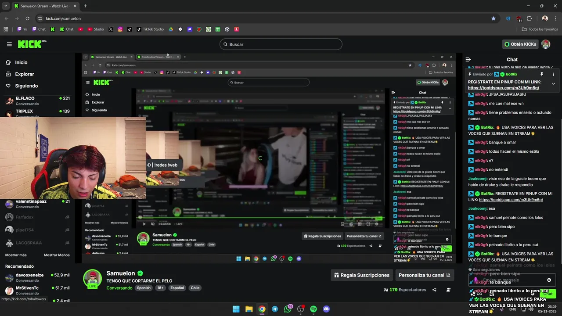The height and width of the screenshot is (316, 562).
Task: Click Mostrar más in sidebar
Action: [x=16, y=255]
